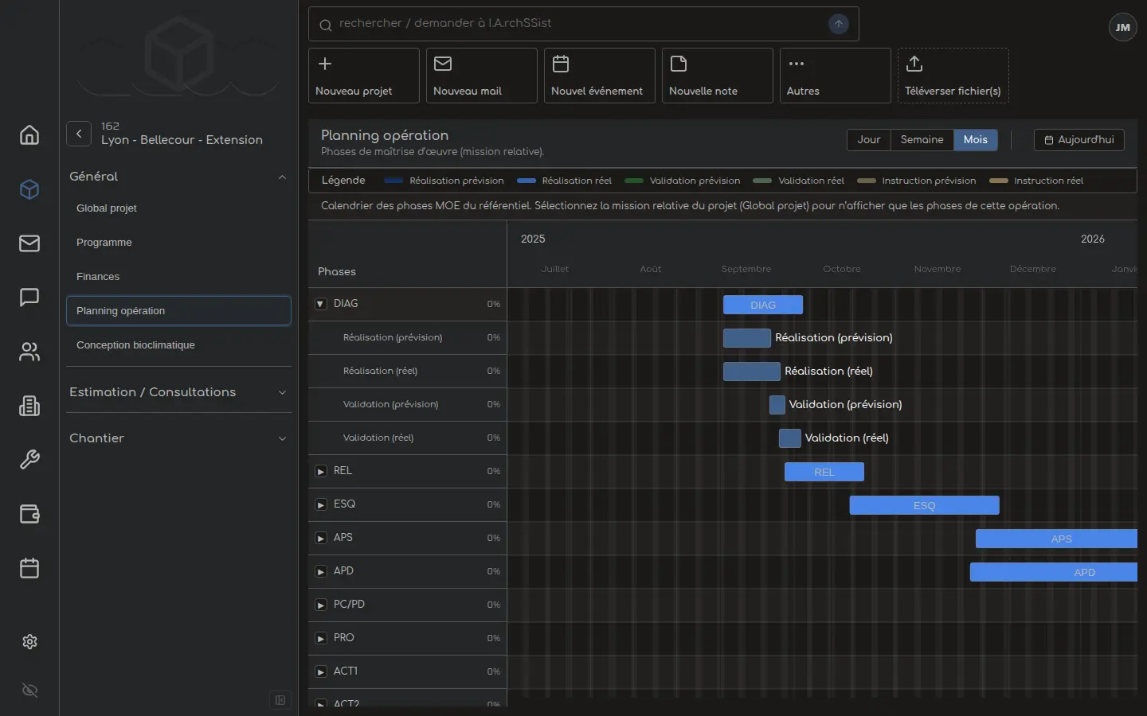The image size is (1147, 716).
Task: Click Téléverser fichier(s) upload area
Action: [953, 76]
